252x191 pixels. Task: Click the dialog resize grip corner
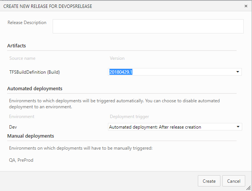point(249,188)
